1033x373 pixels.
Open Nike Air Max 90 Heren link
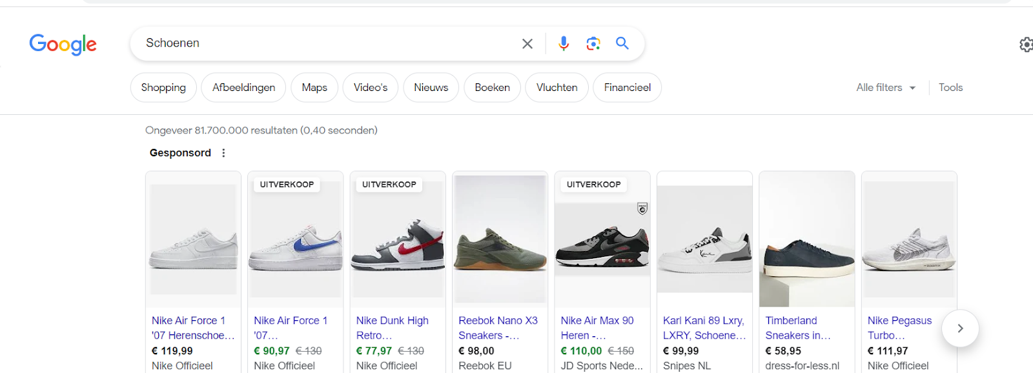pyautogui.click(x=597, y=328)
